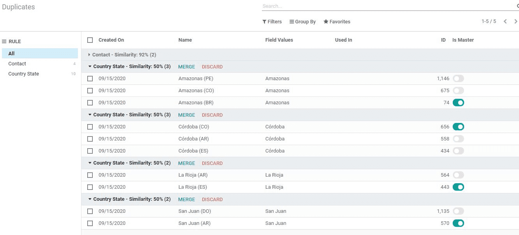The width and height of the screenshot is (519, 235).
Task: Go to next page with the right arrow
Action: click(515, 21)
